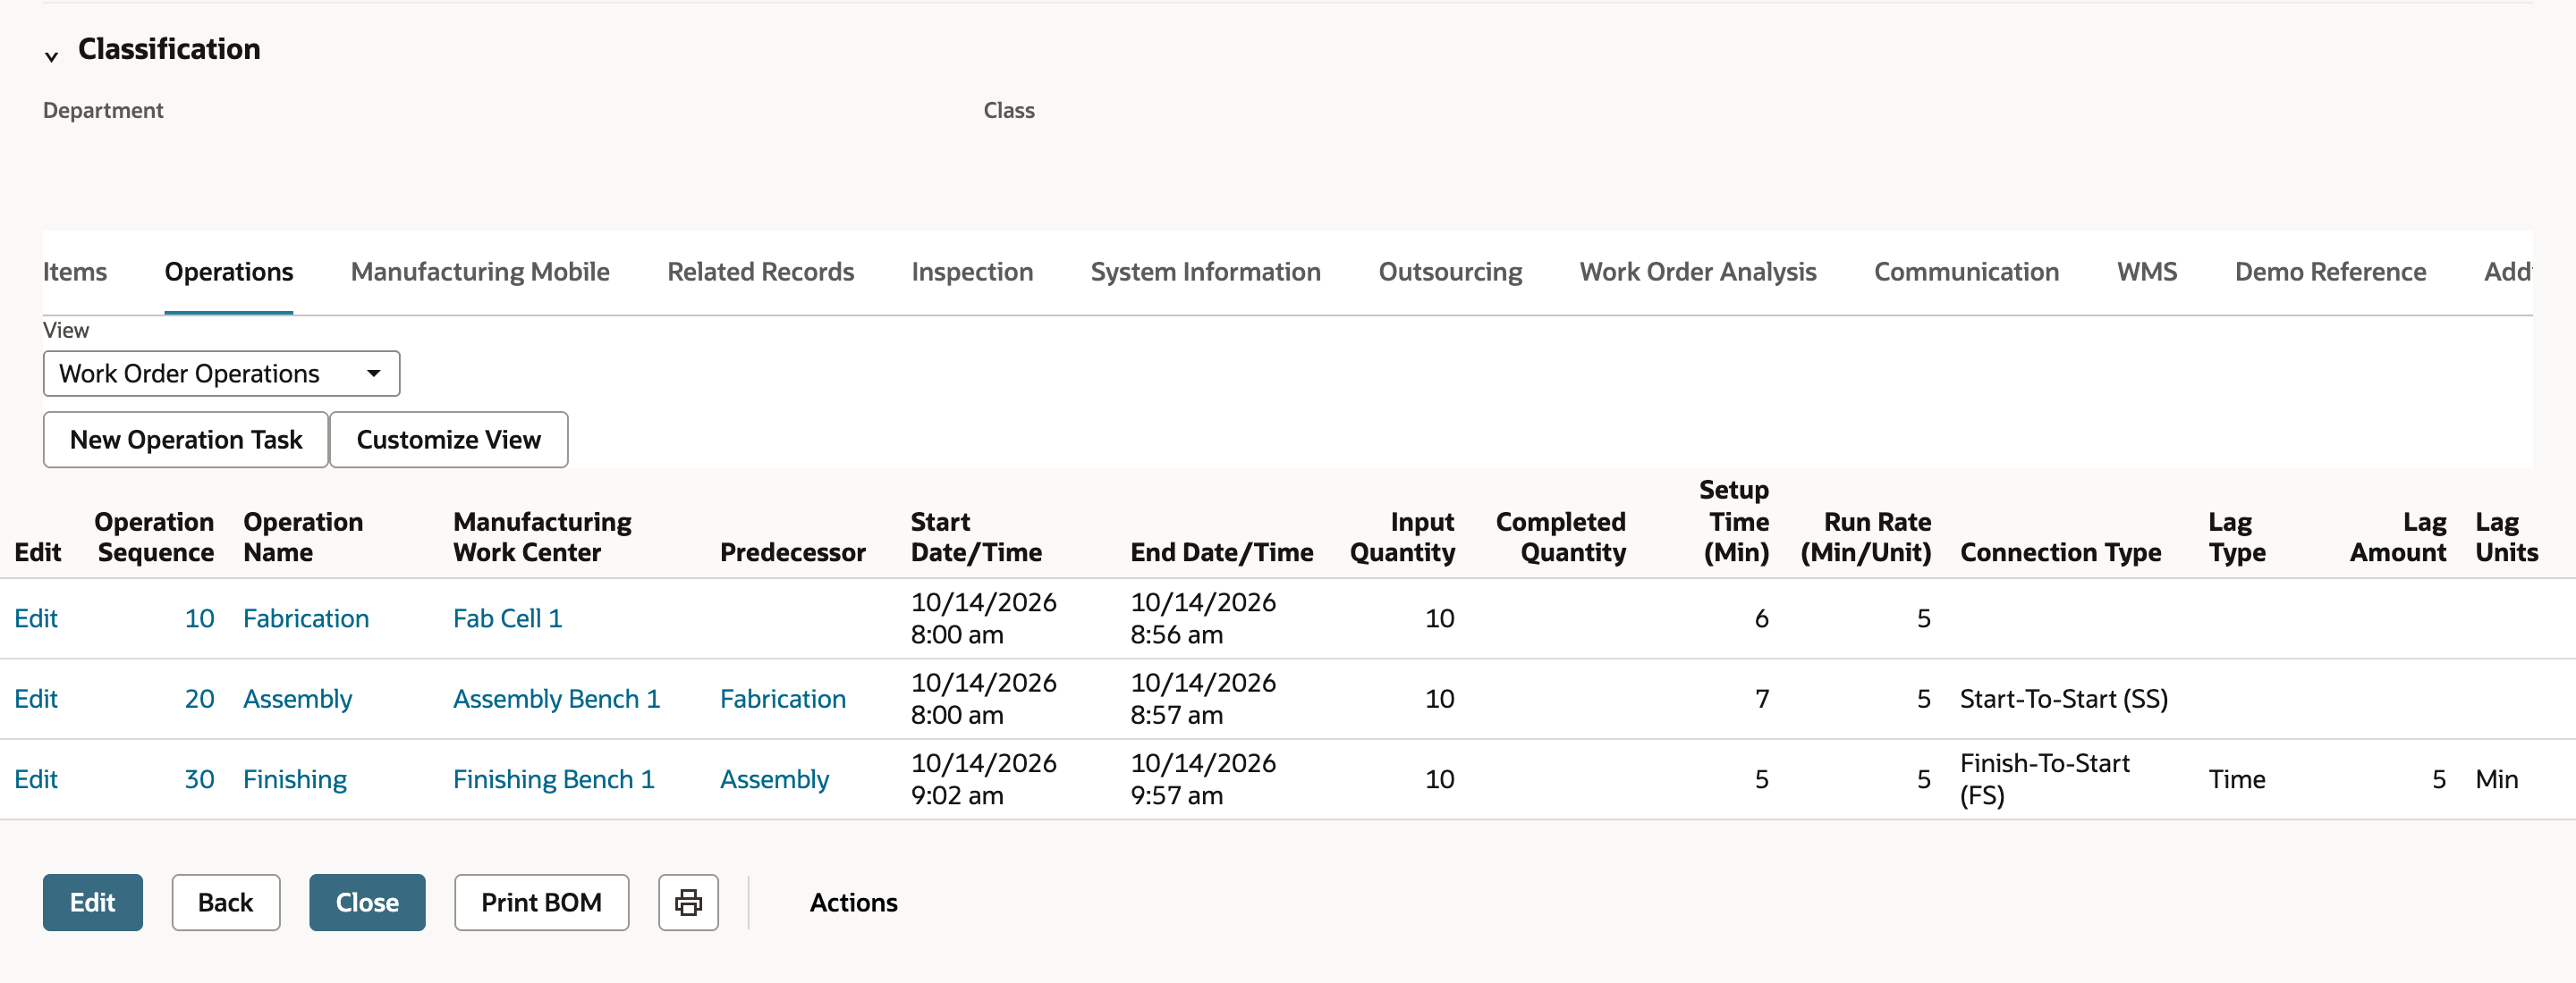Open operation sequence 10 link
The image size is (2576, 983).
pyautogui.click(x=199, y=618)
